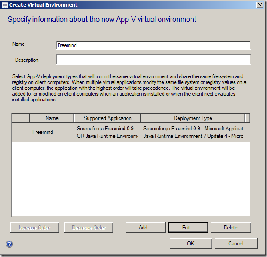Select 'OR Java Runtime Environme' text
This screenshot has width=267, height=257.
click(108, 136)
